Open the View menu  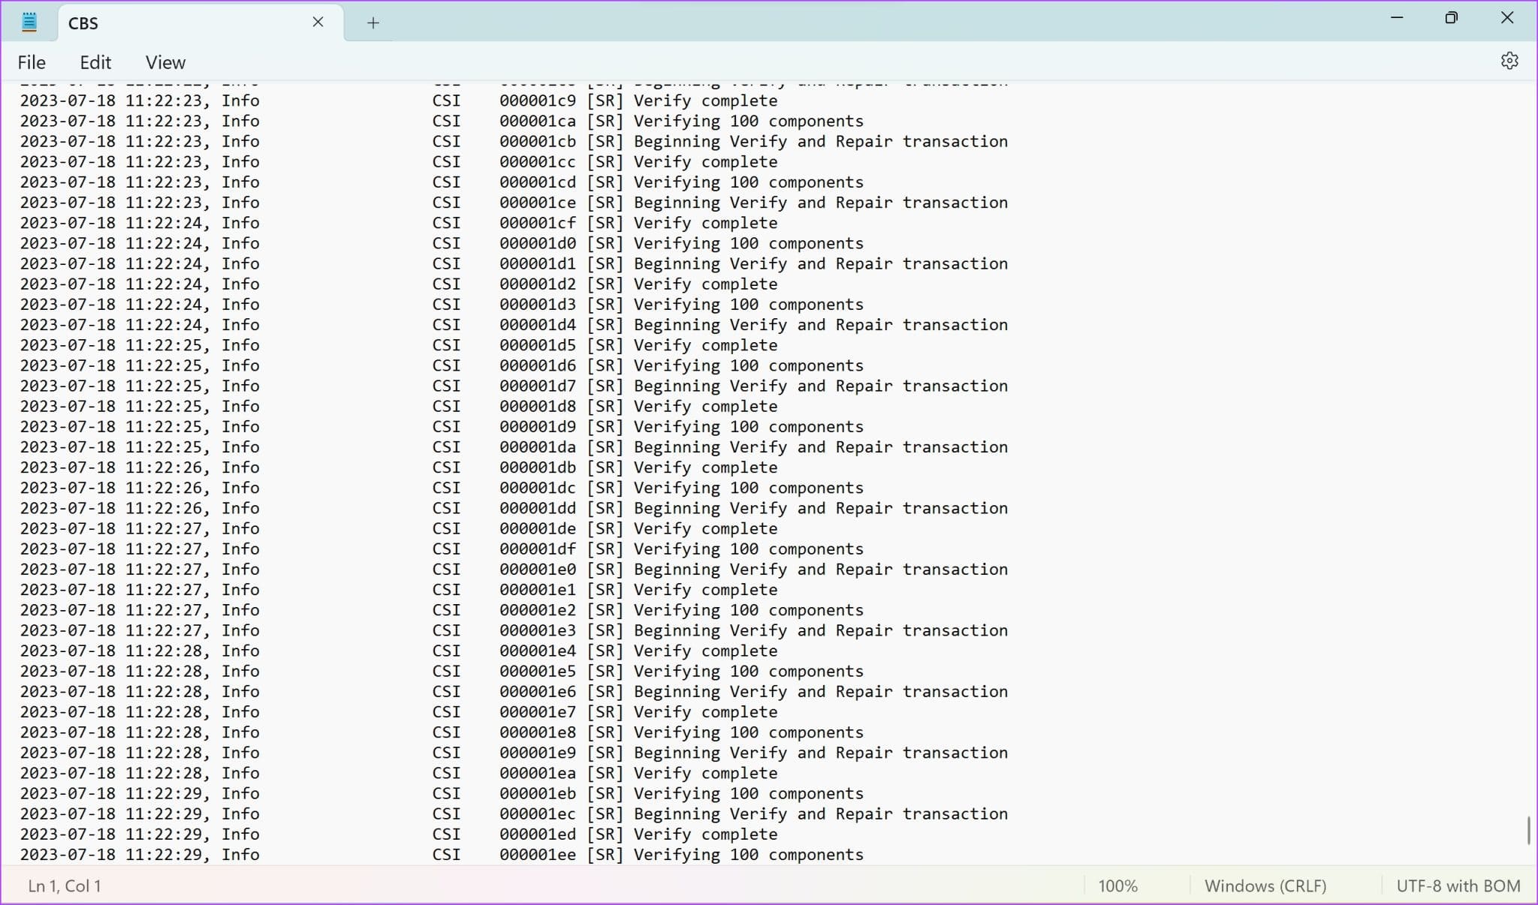pyautogui.click(x=165, y=62)
